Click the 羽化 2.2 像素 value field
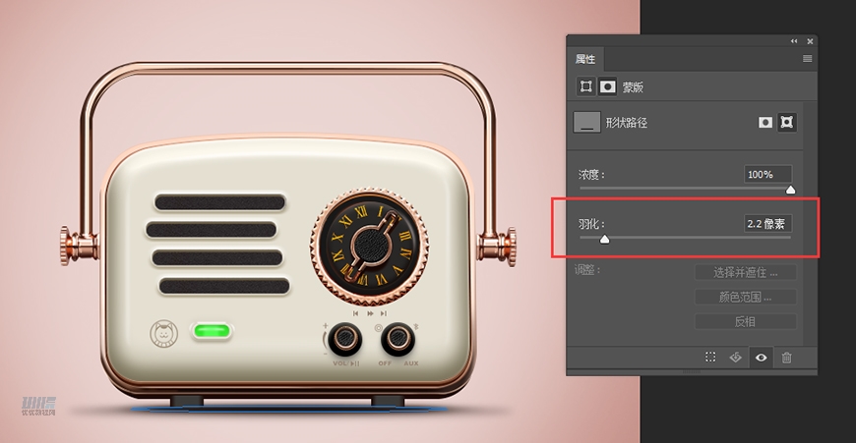856x443 pixels. (767, 224)
